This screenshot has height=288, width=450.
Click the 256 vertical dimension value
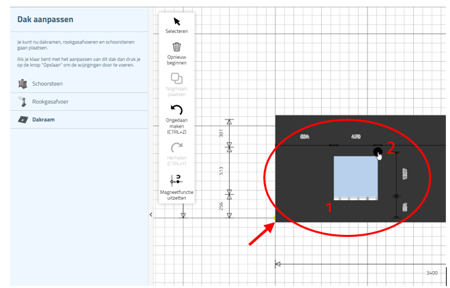[222, 205]
